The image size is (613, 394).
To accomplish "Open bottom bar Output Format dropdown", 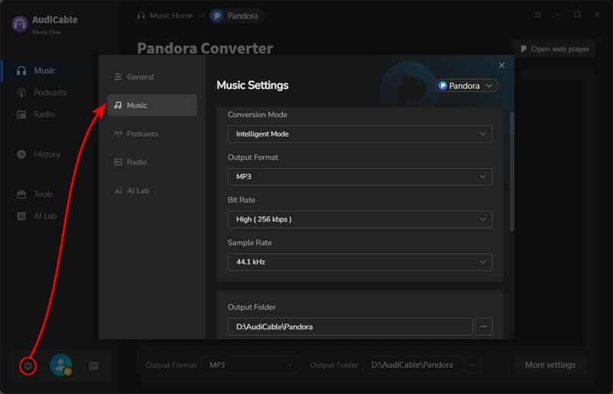I will [251, 365].
